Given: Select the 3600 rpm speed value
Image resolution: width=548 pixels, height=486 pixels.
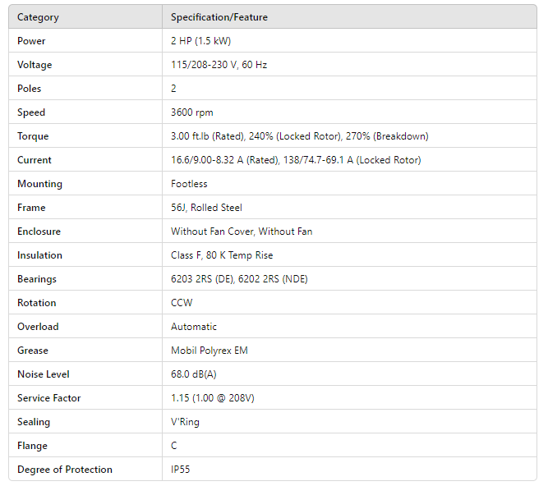Looking at the screenshot, I should pyautogui.click(x=191, y=112).
